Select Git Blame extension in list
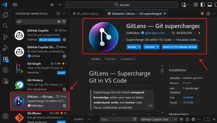217x123 pixels. pos(40,117)
